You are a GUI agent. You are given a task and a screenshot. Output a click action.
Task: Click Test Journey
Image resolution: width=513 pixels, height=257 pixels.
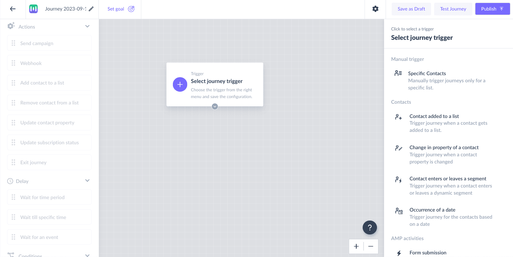pos(453,9)
